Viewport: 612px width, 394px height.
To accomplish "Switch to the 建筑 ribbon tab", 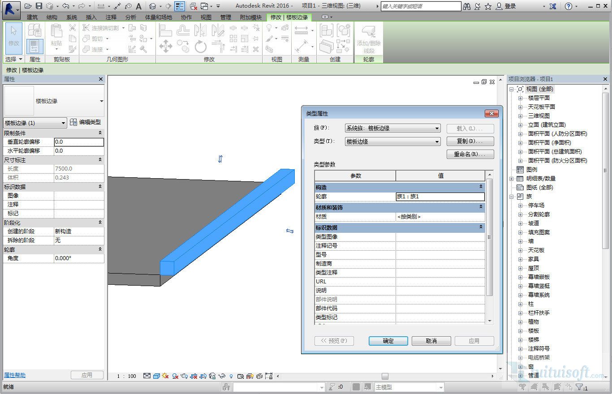I will coord(32,17).
